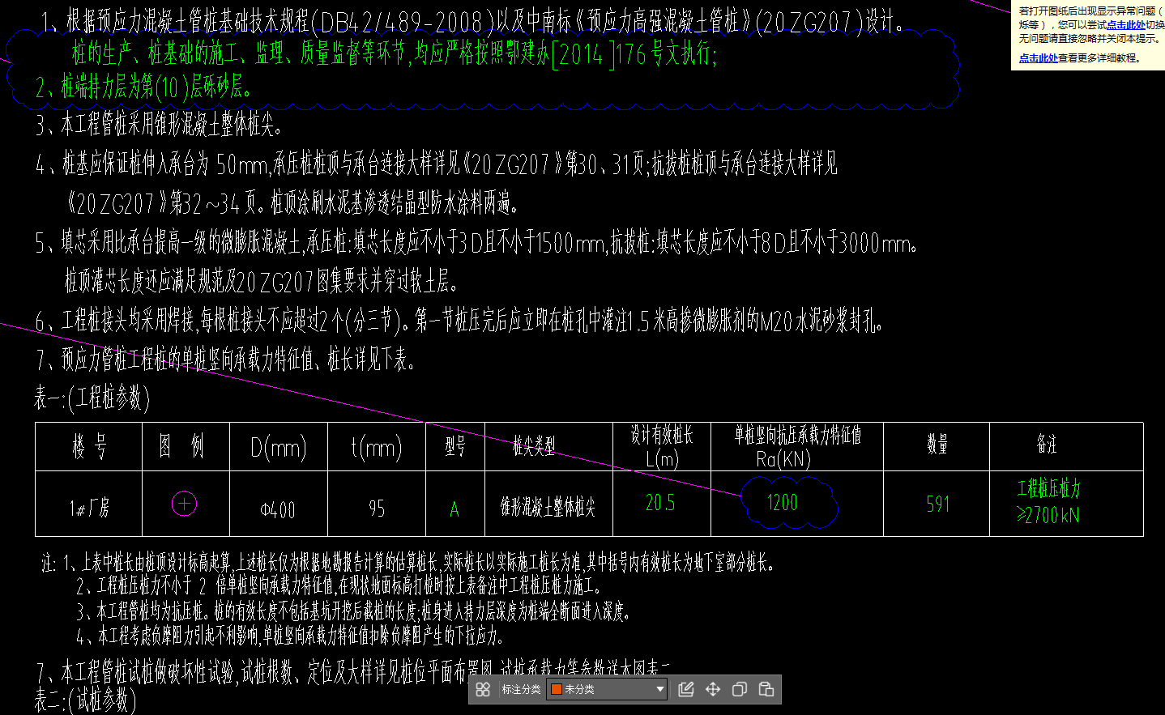Select the '工程桩压桩力 ≥2700kN' remark cell

tap(1049, 502)
